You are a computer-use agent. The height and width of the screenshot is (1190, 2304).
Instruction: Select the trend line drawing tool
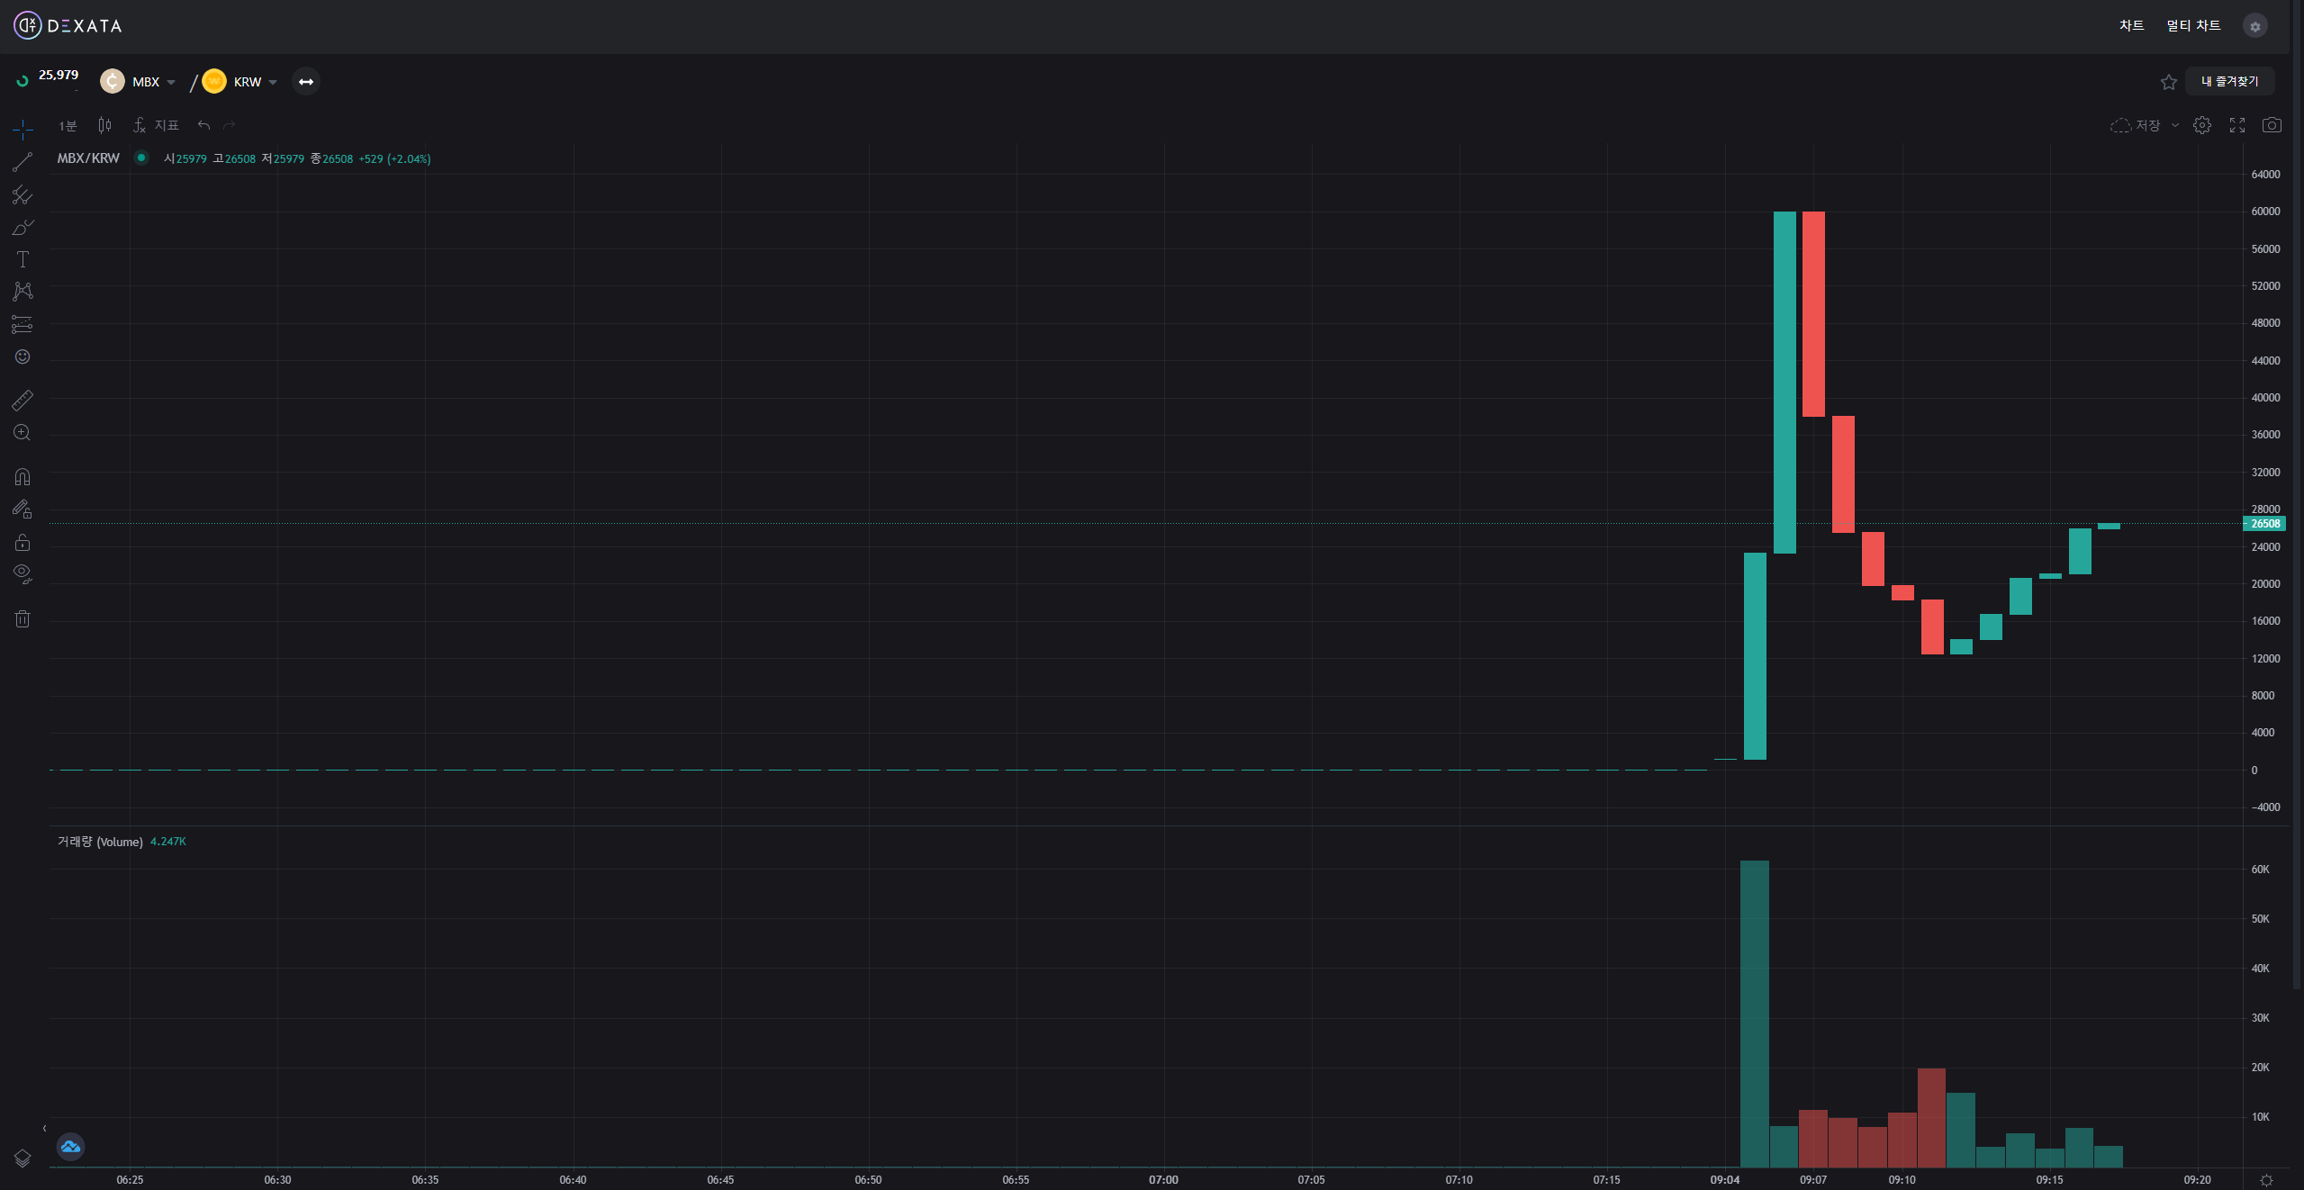pos(23,163)
